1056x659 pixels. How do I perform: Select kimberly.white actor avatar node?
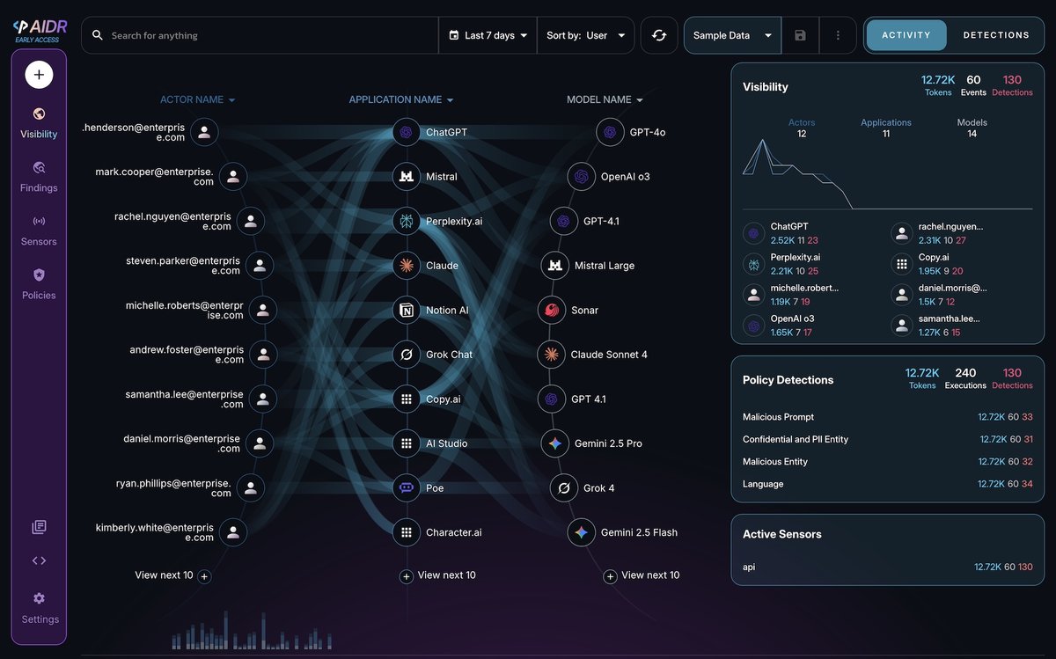tap(232, 531)
